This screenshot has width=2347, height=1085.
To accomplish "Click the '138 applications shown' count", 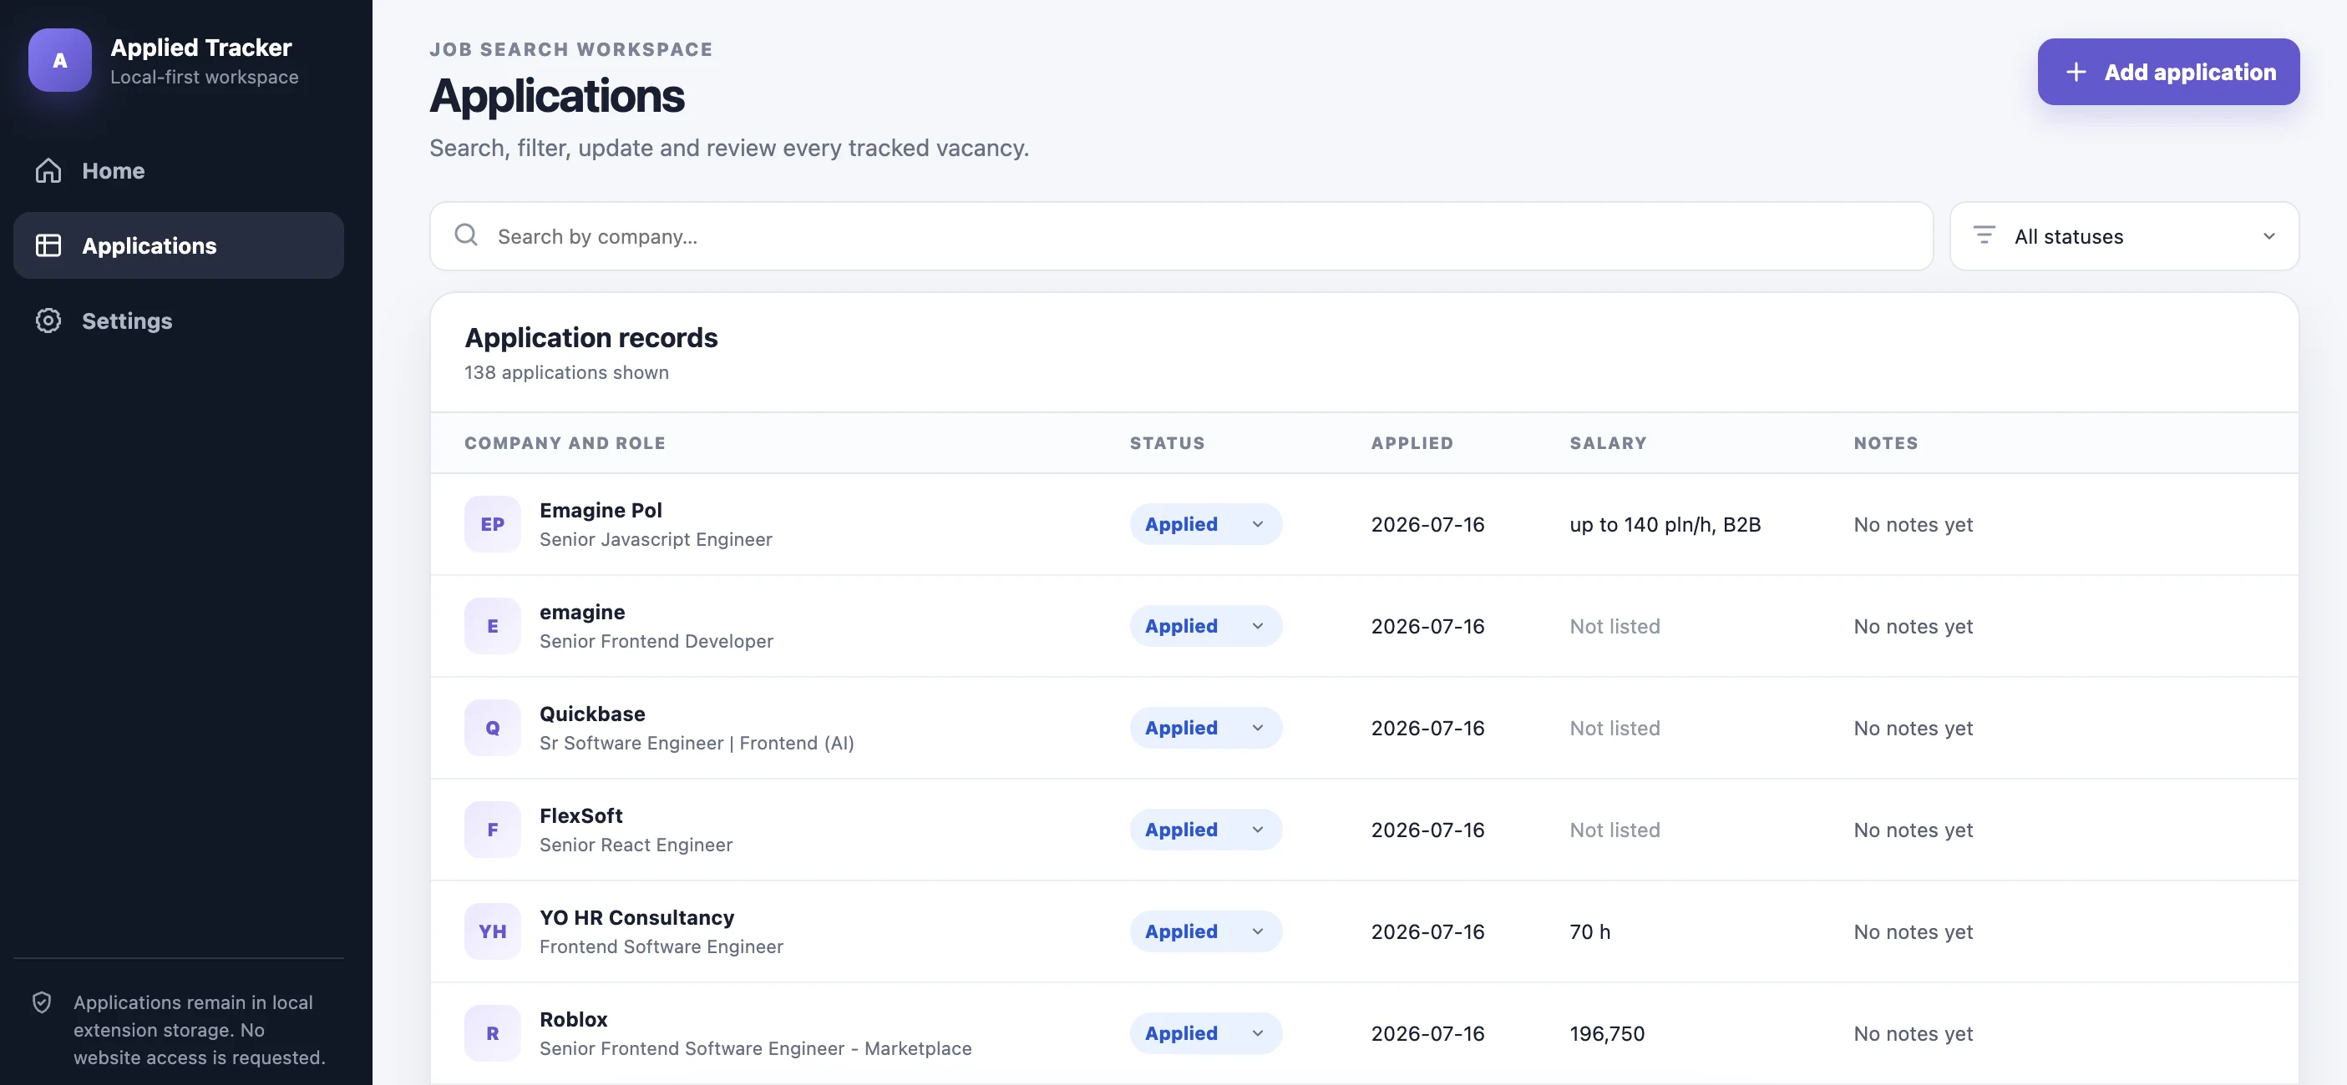I will click(565, 372).
